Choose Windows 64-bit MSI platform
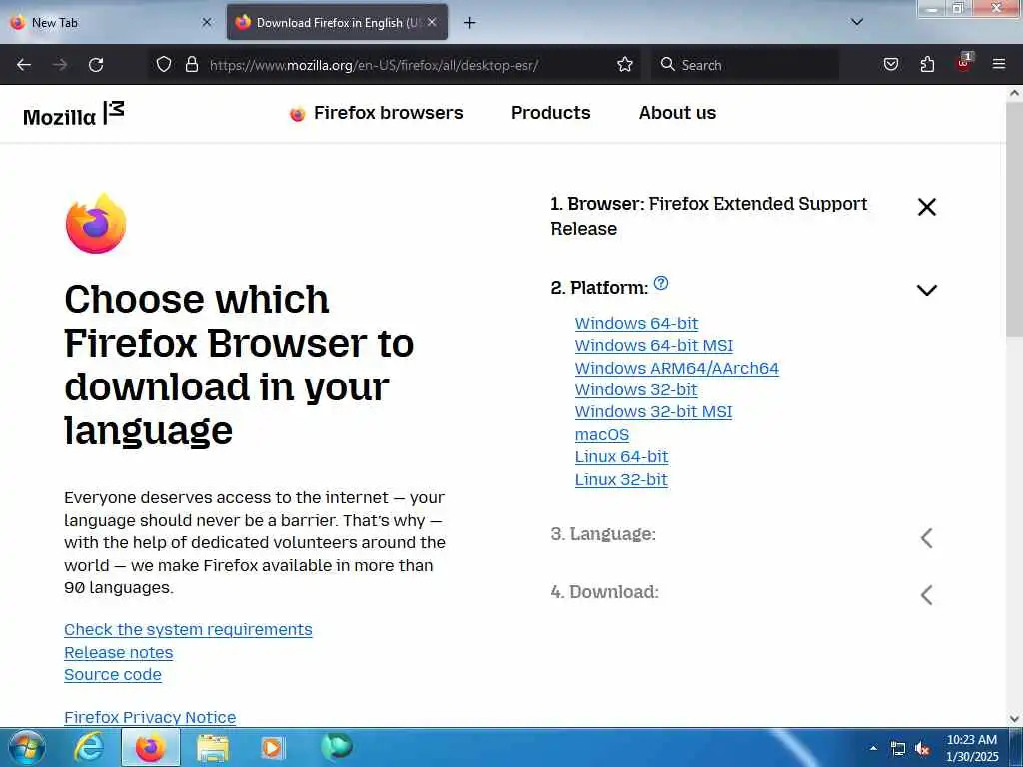This screenshot has width=1023, height=767. [653, 345]
